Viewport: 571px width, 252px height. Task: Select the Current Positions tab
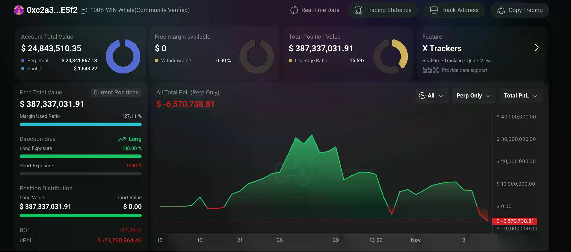pos(116,93)
